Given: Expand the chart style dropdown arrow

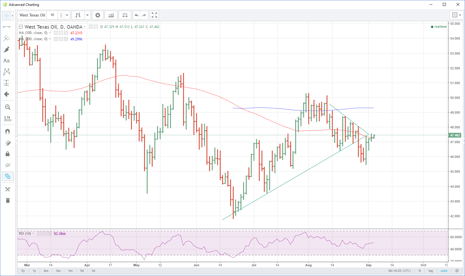Looking at the screenshot, I should 88,15.
